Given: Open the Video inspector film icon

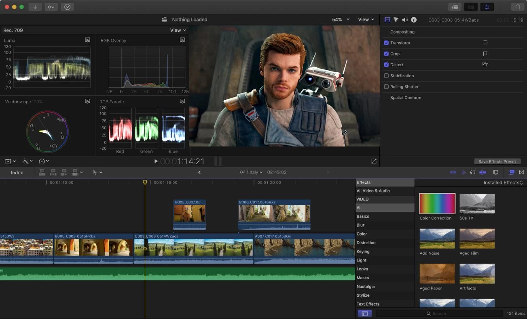Looking at the screenshot, I should click(387, 20).
